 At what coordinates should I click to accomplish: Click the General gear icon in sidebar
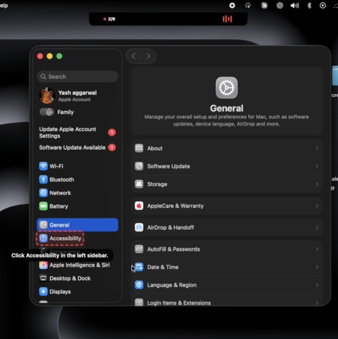(x=43, y=225)
